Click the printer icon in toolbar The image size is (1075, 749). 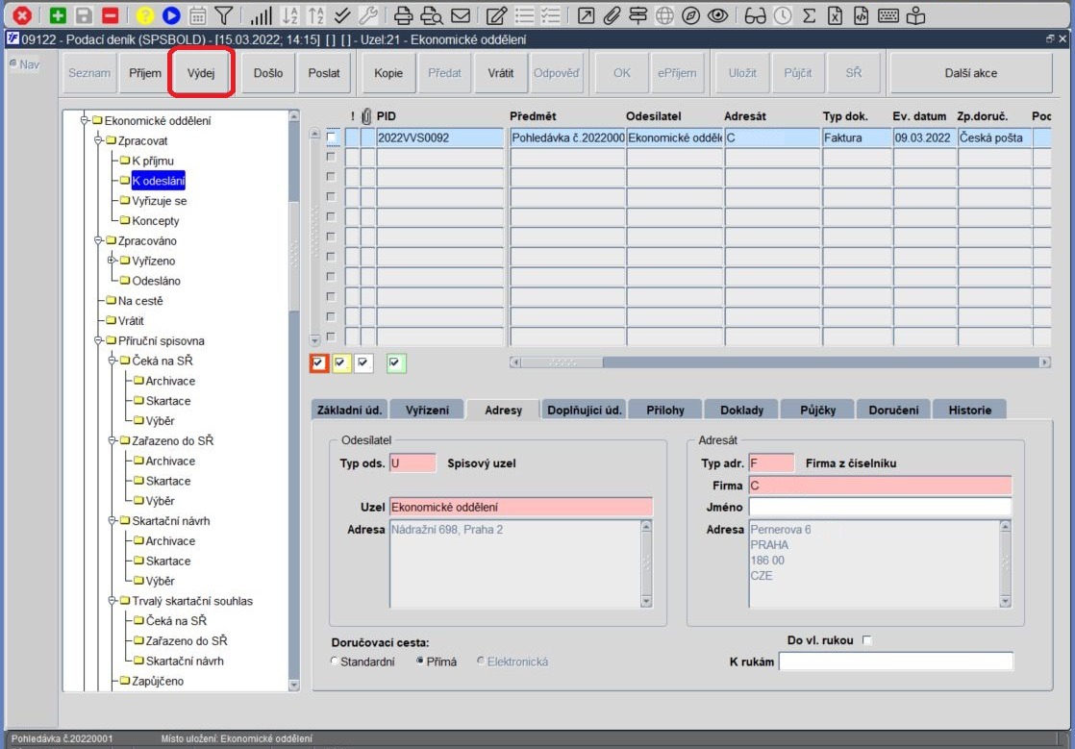(403, 15)
